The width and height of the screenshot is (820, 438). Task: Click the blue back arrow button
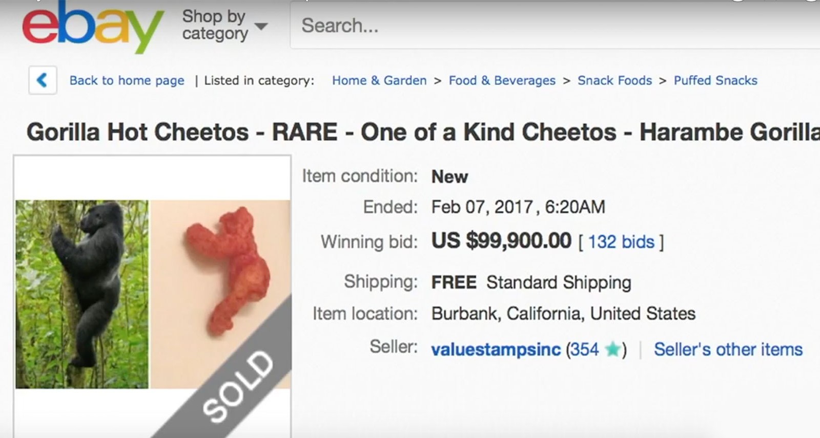click(43, 80)
